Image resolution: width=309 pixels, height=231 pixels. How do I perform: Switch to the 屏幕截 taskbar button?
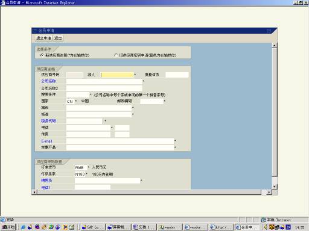click(119, 227)
